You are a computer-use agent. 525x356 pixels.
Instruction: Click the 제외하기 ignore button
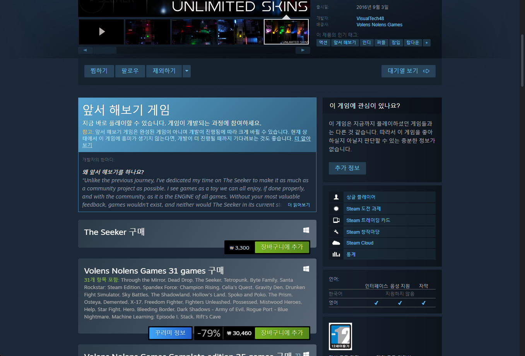click(x=164, y=71)
